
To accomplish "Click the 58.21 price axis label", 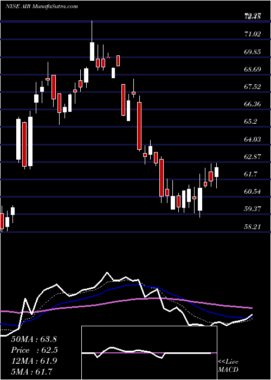I will (253, 227).
